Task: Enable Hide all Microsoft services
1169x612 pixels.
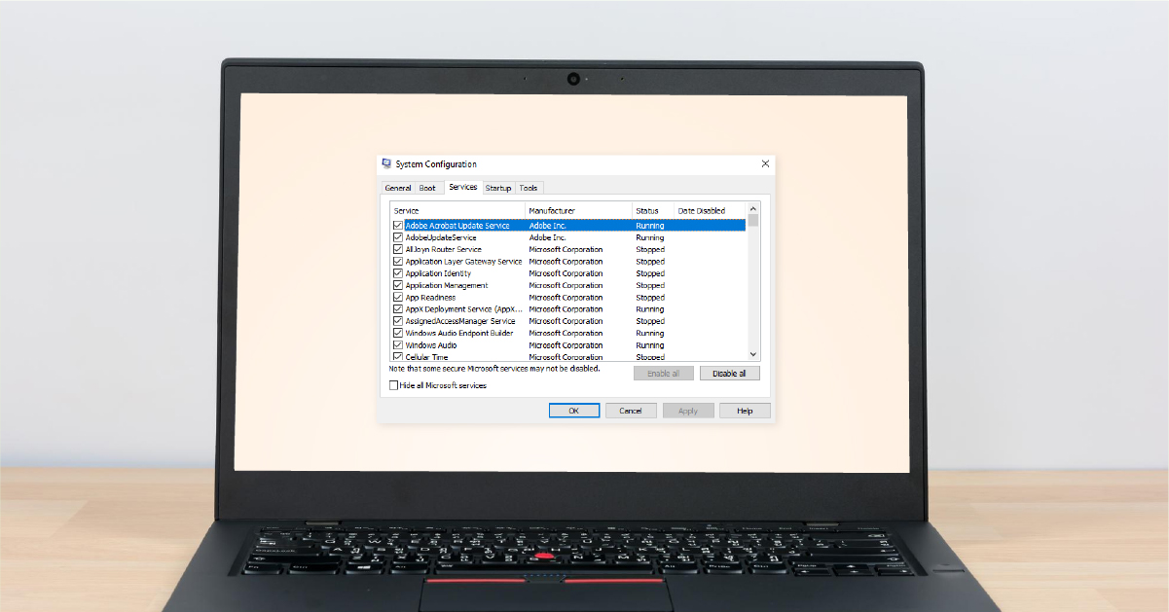Action: (x=394, y=385)
